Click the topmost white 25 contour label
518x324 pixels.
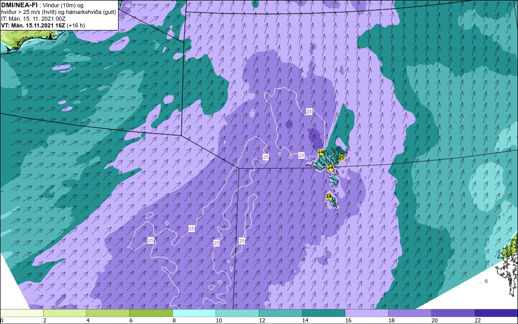309,112
